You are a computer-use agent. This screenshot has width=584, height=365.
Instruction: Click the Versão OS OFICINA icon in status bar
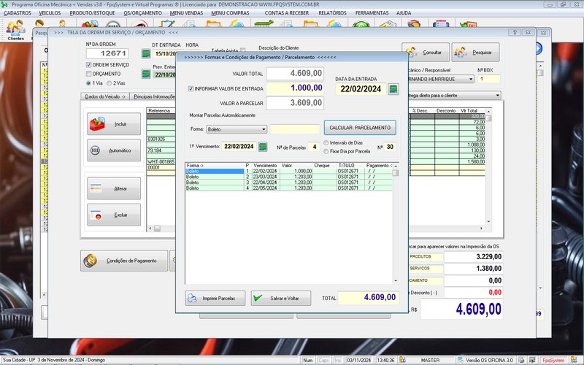[x=461, y=360]
